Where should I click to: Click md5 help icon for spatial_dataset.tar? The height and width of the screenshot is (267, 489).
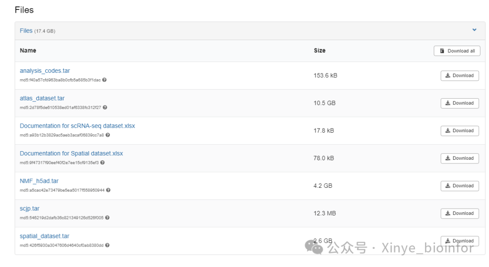point(107,245)
